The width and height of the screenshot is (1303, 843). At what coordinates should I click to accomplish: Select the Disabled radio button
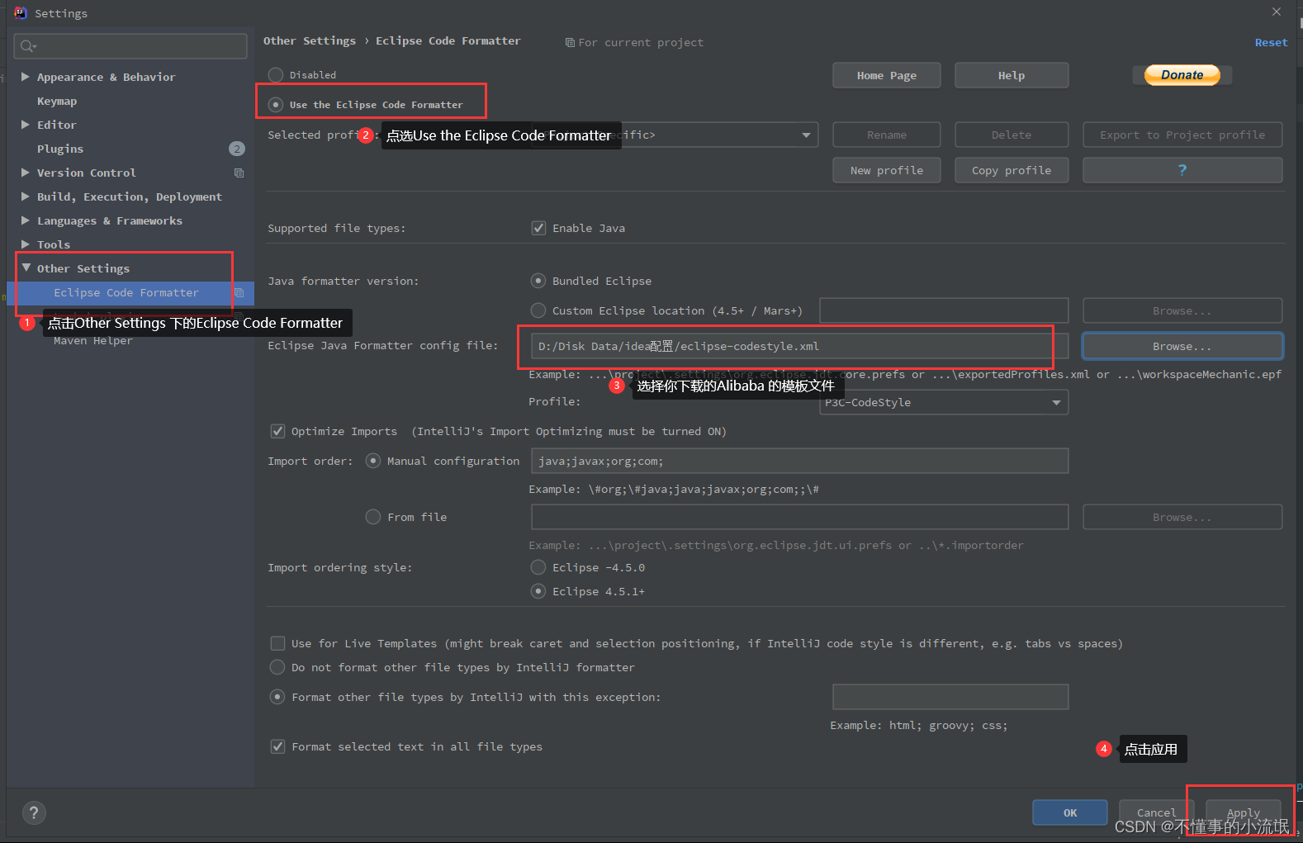276,75
